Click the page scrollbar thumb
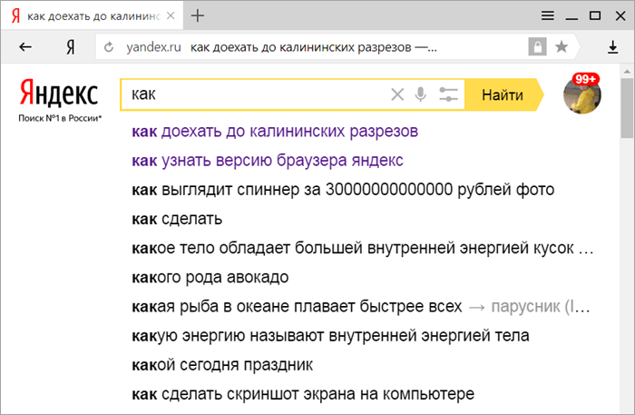This screenshot has width=635, height=415. (627, 108)
